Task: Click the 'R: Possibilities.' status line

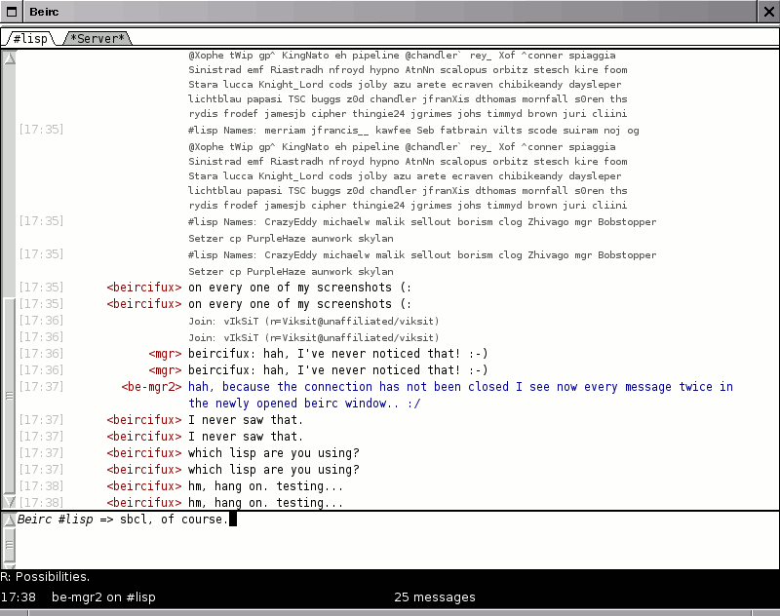Action: (45, 577)
